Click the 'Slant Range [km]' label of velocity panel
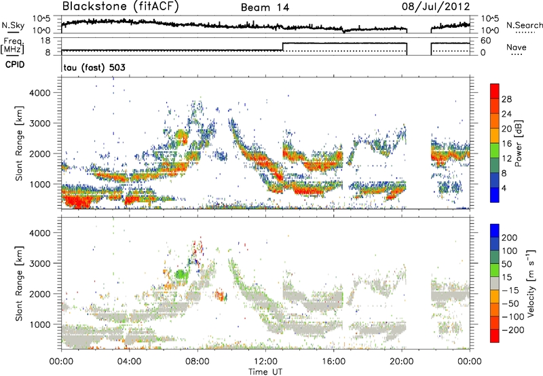Viewport: 543px width, 376px height. 19,284
